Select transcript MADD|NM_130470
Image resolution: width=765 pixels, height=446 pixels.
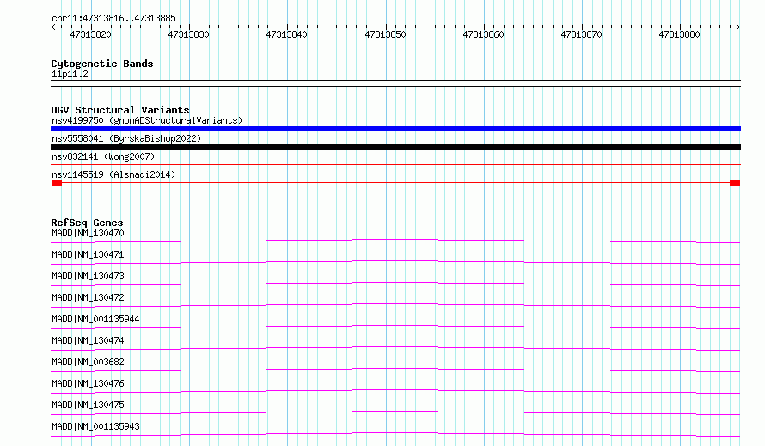88,233
